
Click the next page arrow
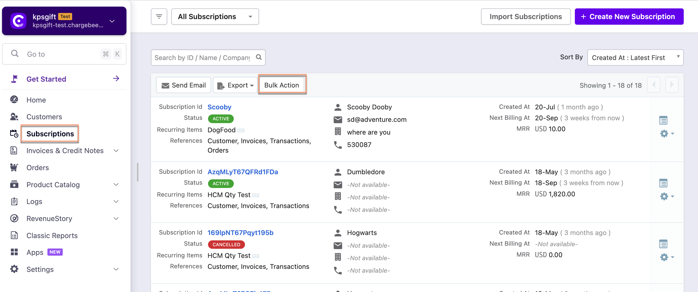click(x=672, y=85)
